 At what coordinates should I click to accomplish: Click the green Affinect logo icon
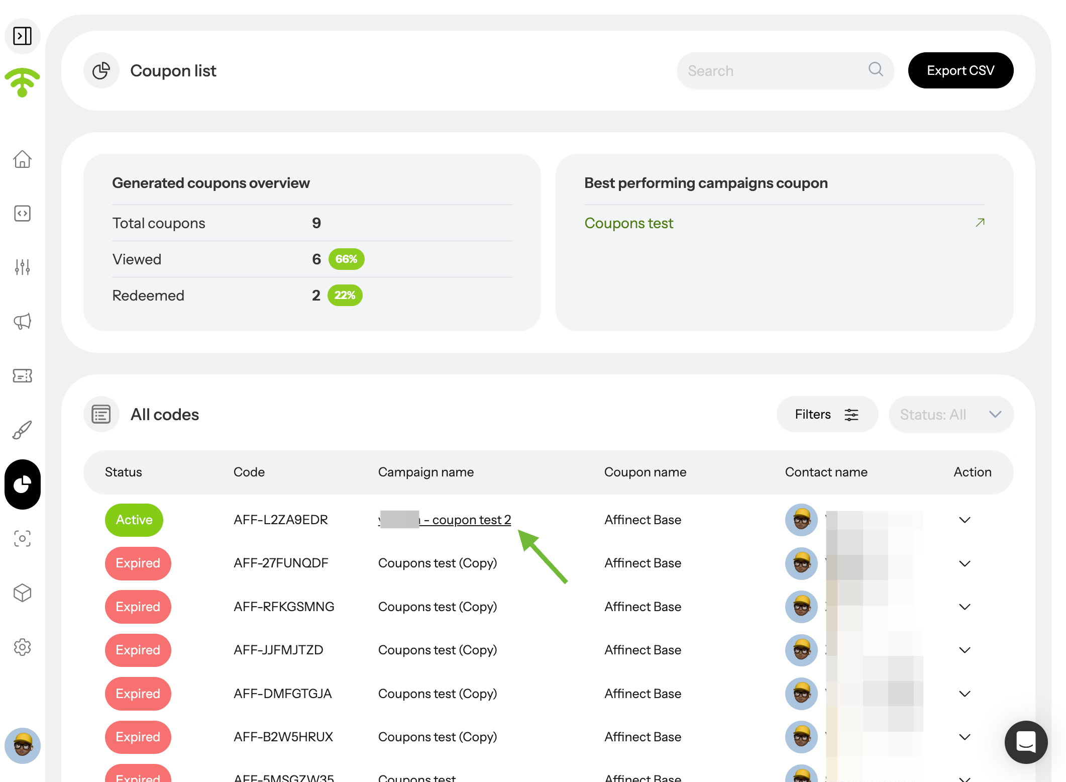point(22,82)
